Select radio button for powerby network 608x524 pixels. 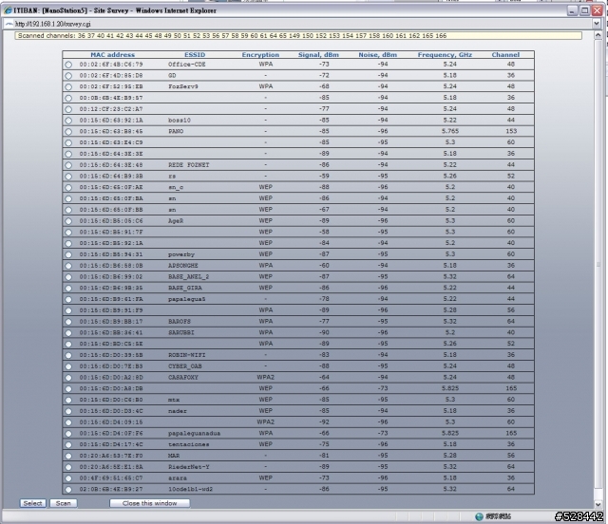pos(68,254)
